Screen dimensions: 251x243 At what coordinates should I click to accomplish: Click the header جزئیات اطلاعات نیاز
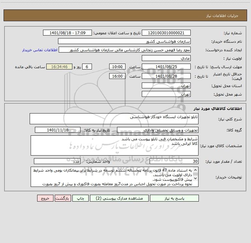222,16
